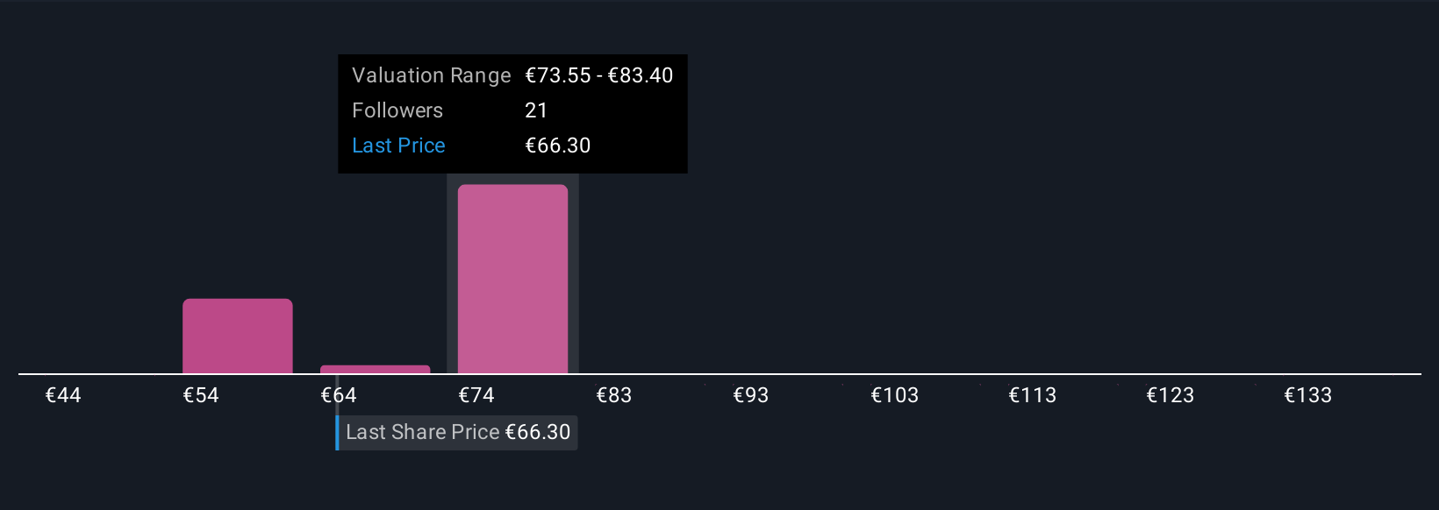Click the followers count 21 in tooltip
The image size is (1439, 510).
[536, 110]
